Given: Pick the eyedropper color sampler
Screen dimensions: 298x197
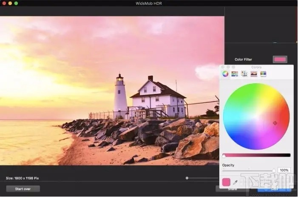Looking at the screenshot, I should 235,183.
